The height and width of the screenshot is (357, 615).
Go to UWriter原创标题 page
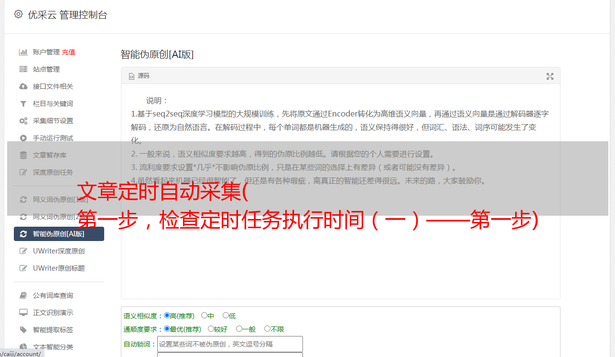click(59, 268)
